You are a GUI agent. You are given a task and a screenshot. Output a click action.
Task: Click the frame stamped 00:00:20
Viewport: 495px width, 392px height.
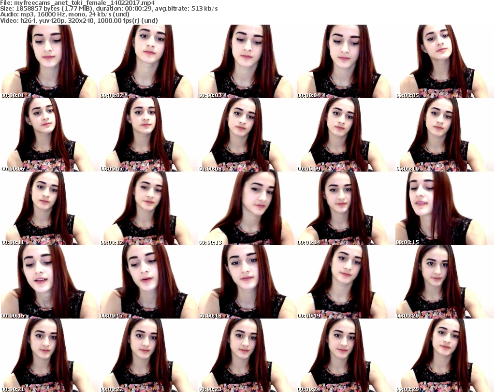point(445,282)
